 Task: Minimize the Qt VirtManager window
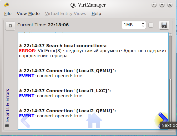coord(154,5)
